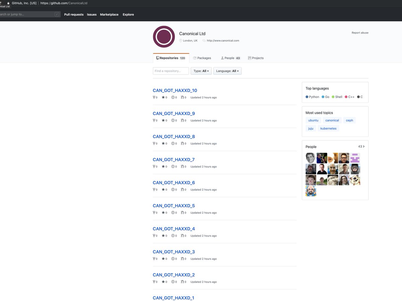Click star icon of CAN_GOT_HAXXD_3
This screenshot has height=301, width=402.
[x=163, y=259]
